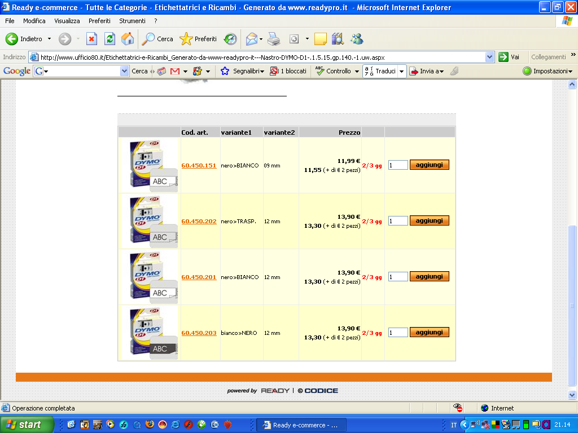Click the Gmail M icon in Google toolbar

175,71
